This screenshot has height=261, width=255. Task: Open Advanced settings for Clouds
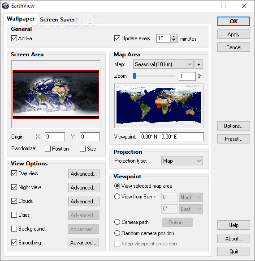point(84,202)
